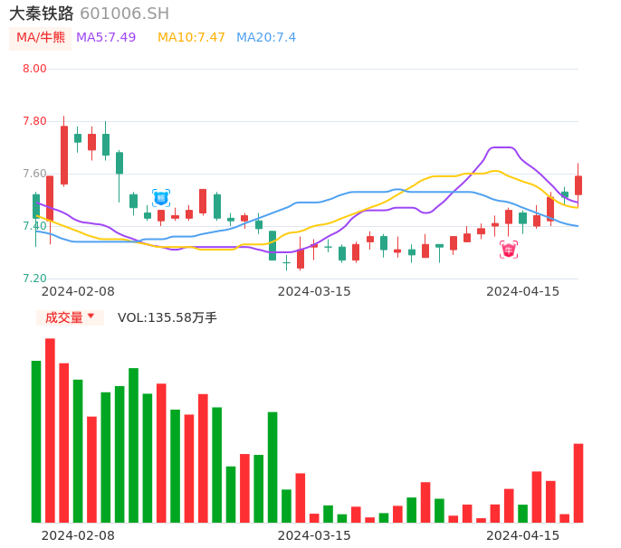
Task: Click the 2024-04-15 date on price chart
Action: click(x=523, y=291)
